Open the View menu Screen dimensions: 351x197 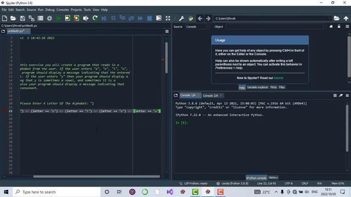coord(96,10)
